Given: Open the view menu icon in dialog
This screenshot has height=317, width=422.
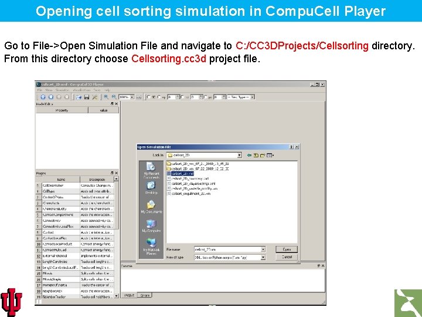Looking at the screenshot, I should click(270, 155).
